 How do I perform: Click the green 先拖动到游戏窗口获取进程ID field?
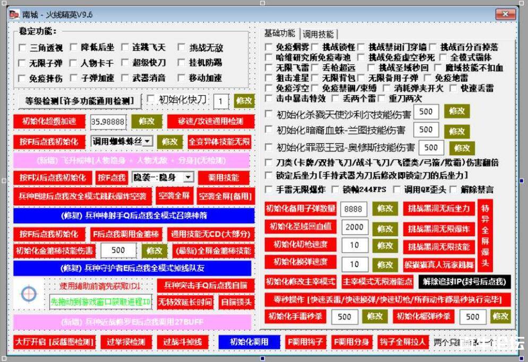(x=101, y=302)
